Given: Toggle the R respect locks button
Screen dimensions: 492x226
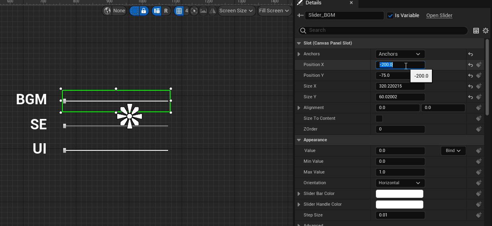Looking at the screenshot, I should click(166, 11).
